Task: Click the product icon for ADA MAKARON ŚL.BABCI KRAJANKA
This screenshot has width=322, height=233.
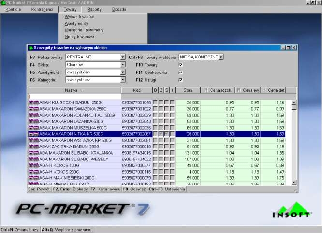Action: (x=33, y=153)
